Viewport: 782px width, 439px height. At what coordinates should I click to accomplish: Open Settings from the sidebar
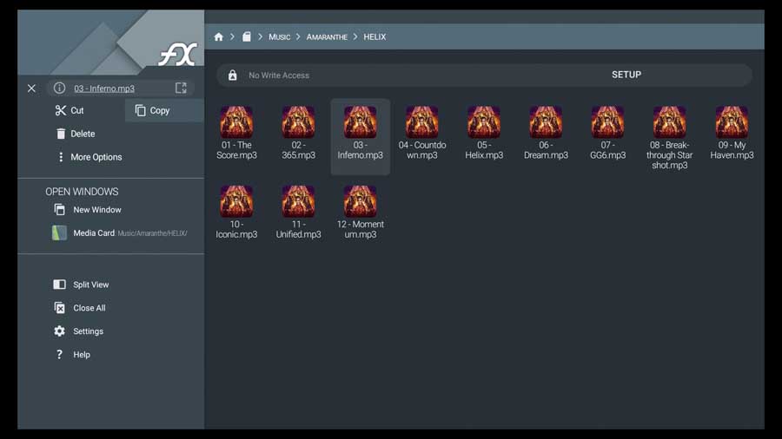tap(79, 331)
